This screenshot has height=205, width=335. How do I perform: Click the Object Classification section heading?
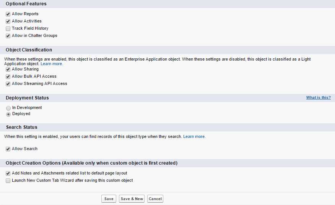[x=29, y=50]
